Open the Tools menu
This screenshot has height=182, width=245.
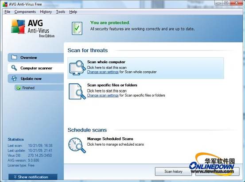pyautogui.click(x=60, y=12)
